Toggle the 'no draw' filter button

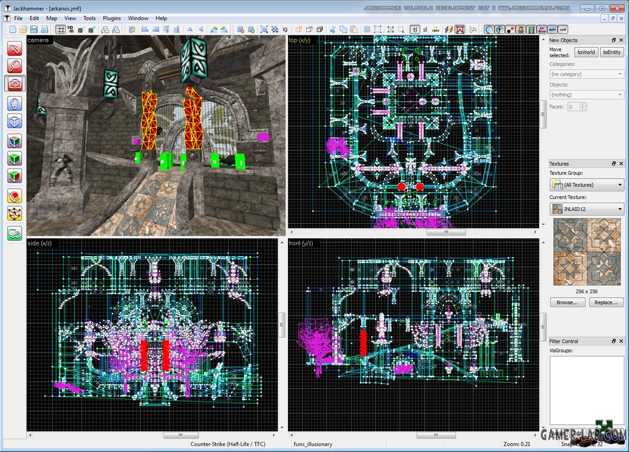pos(542,29)
